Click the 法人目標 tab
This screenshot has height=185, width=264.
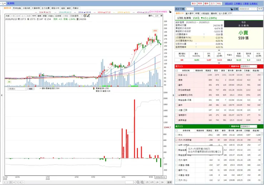click(x=223, y=14)
